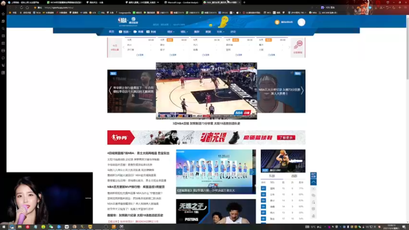Screen dimensions: 409x230
Task: Click the WeChat share side icon
Action: 313,195
